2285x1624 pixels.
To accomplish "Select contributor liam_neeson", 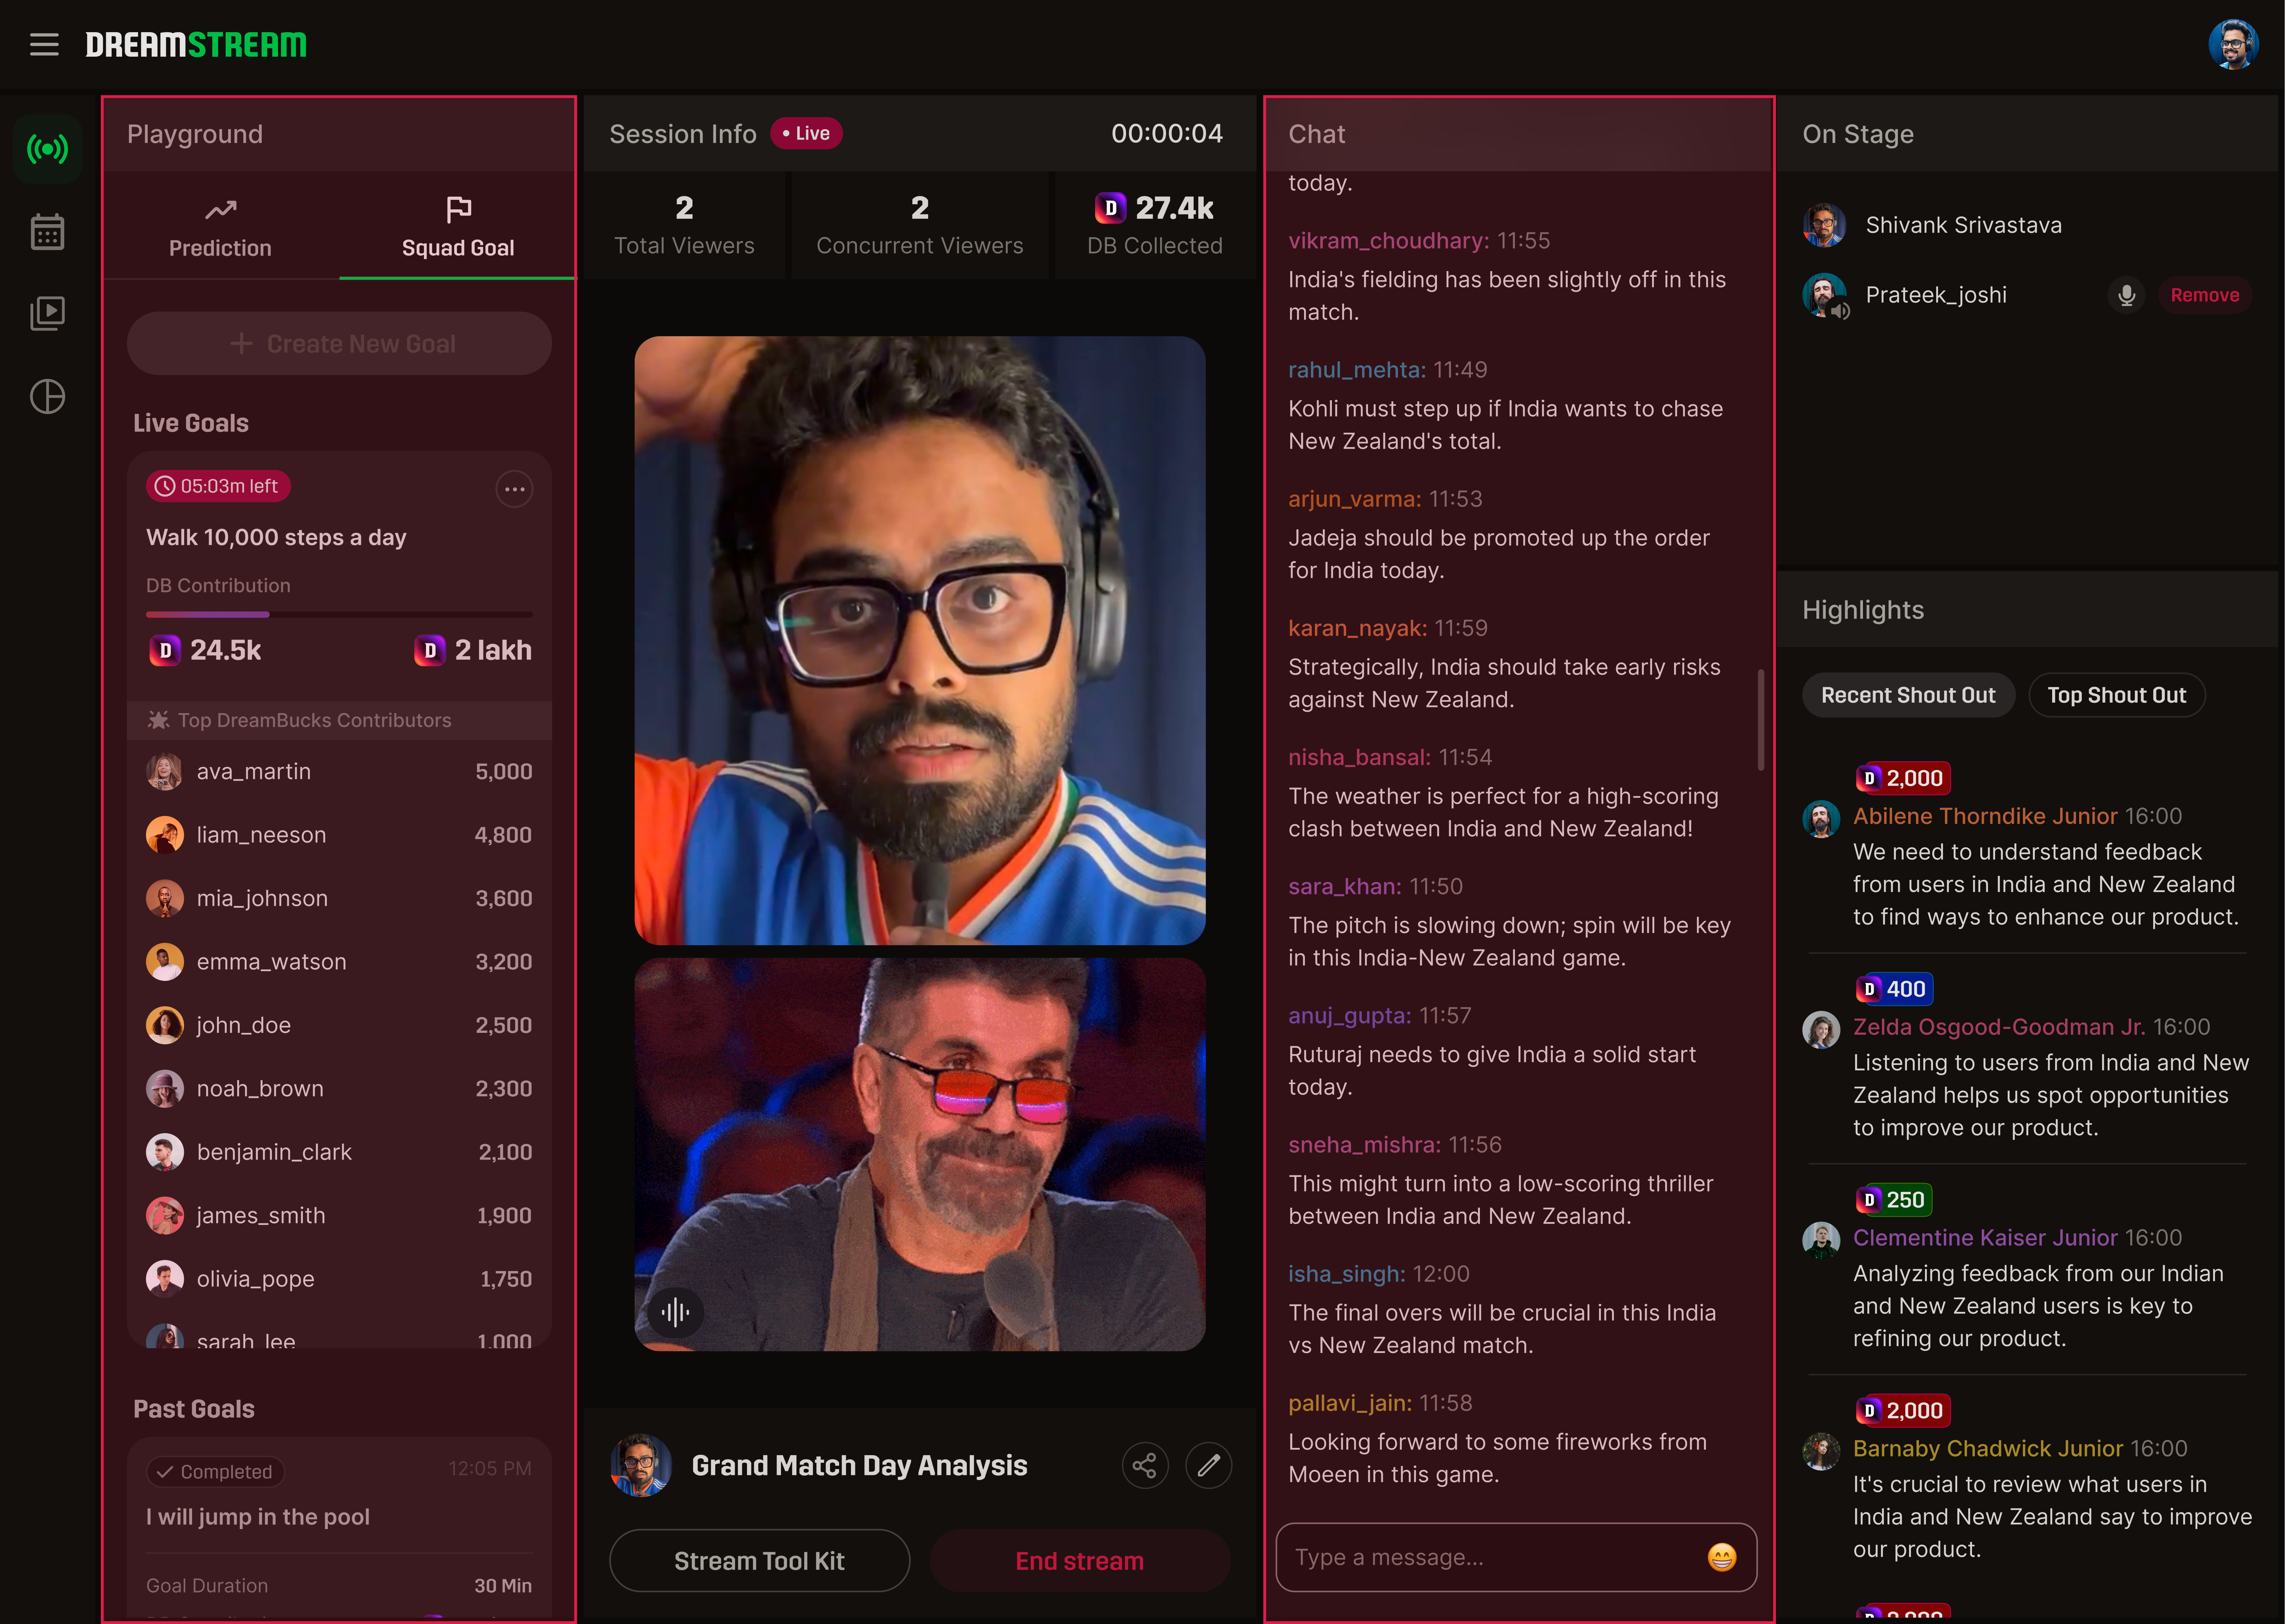I will click(339, 835).
